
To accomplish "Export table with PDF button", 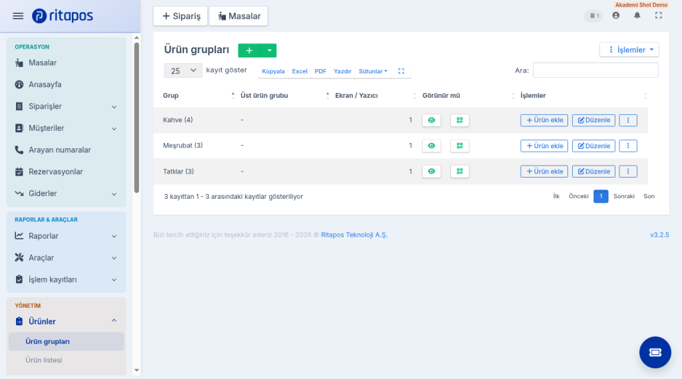I will pos(320,71).
